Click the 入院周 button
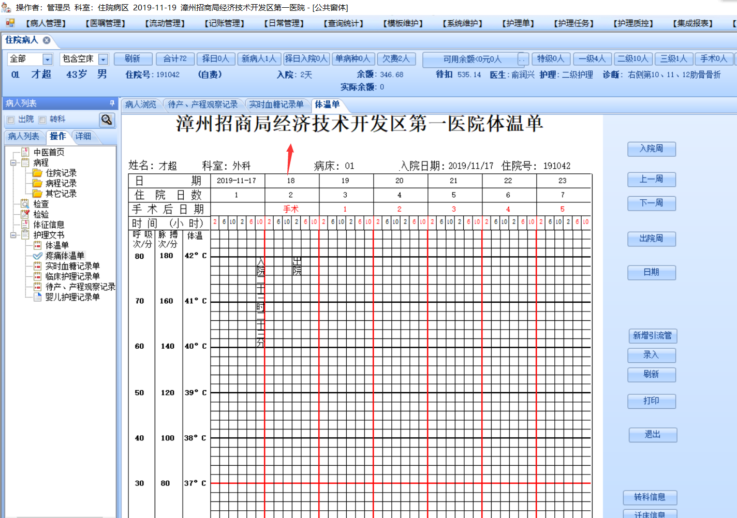Viewport: 737px width, 518px height. (652, 149)
